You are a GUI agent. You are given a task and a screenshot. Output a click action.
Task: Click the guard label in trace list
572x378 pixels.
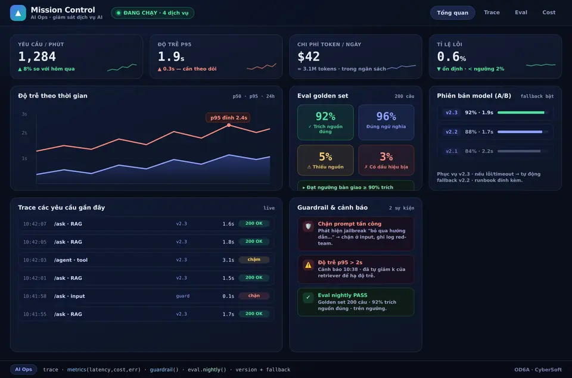182,296
